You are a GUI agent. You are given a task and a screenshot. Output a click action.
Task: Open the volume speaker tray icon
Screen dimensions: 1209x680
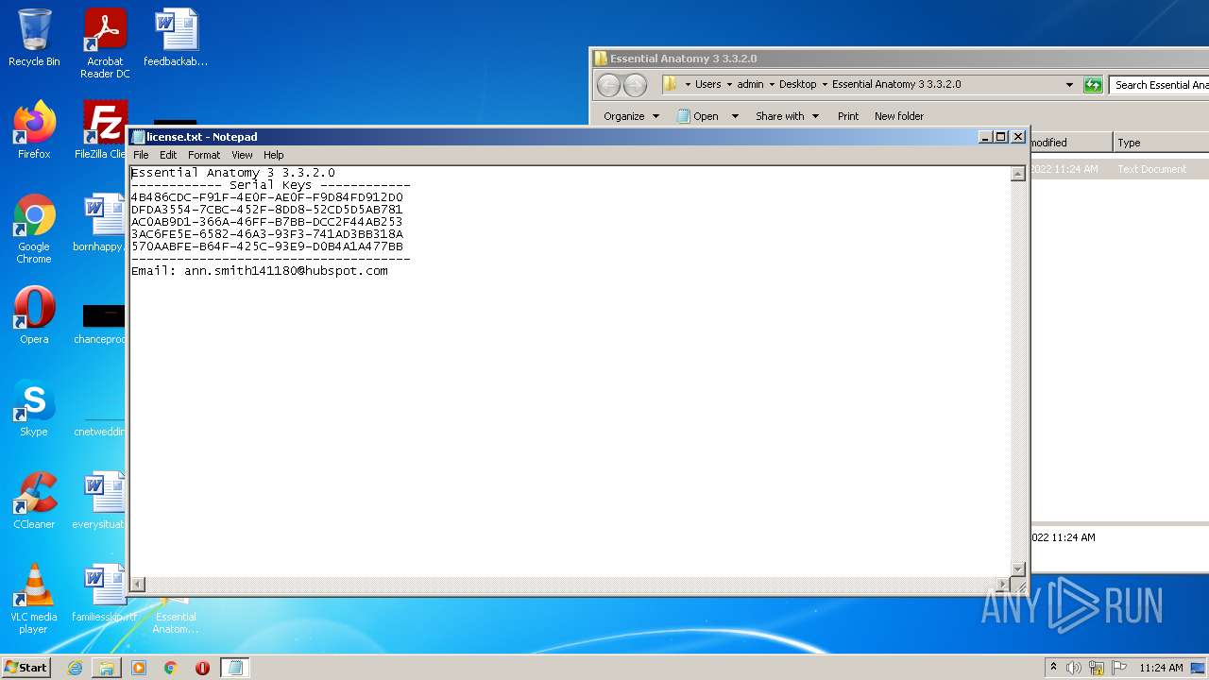1074,668
